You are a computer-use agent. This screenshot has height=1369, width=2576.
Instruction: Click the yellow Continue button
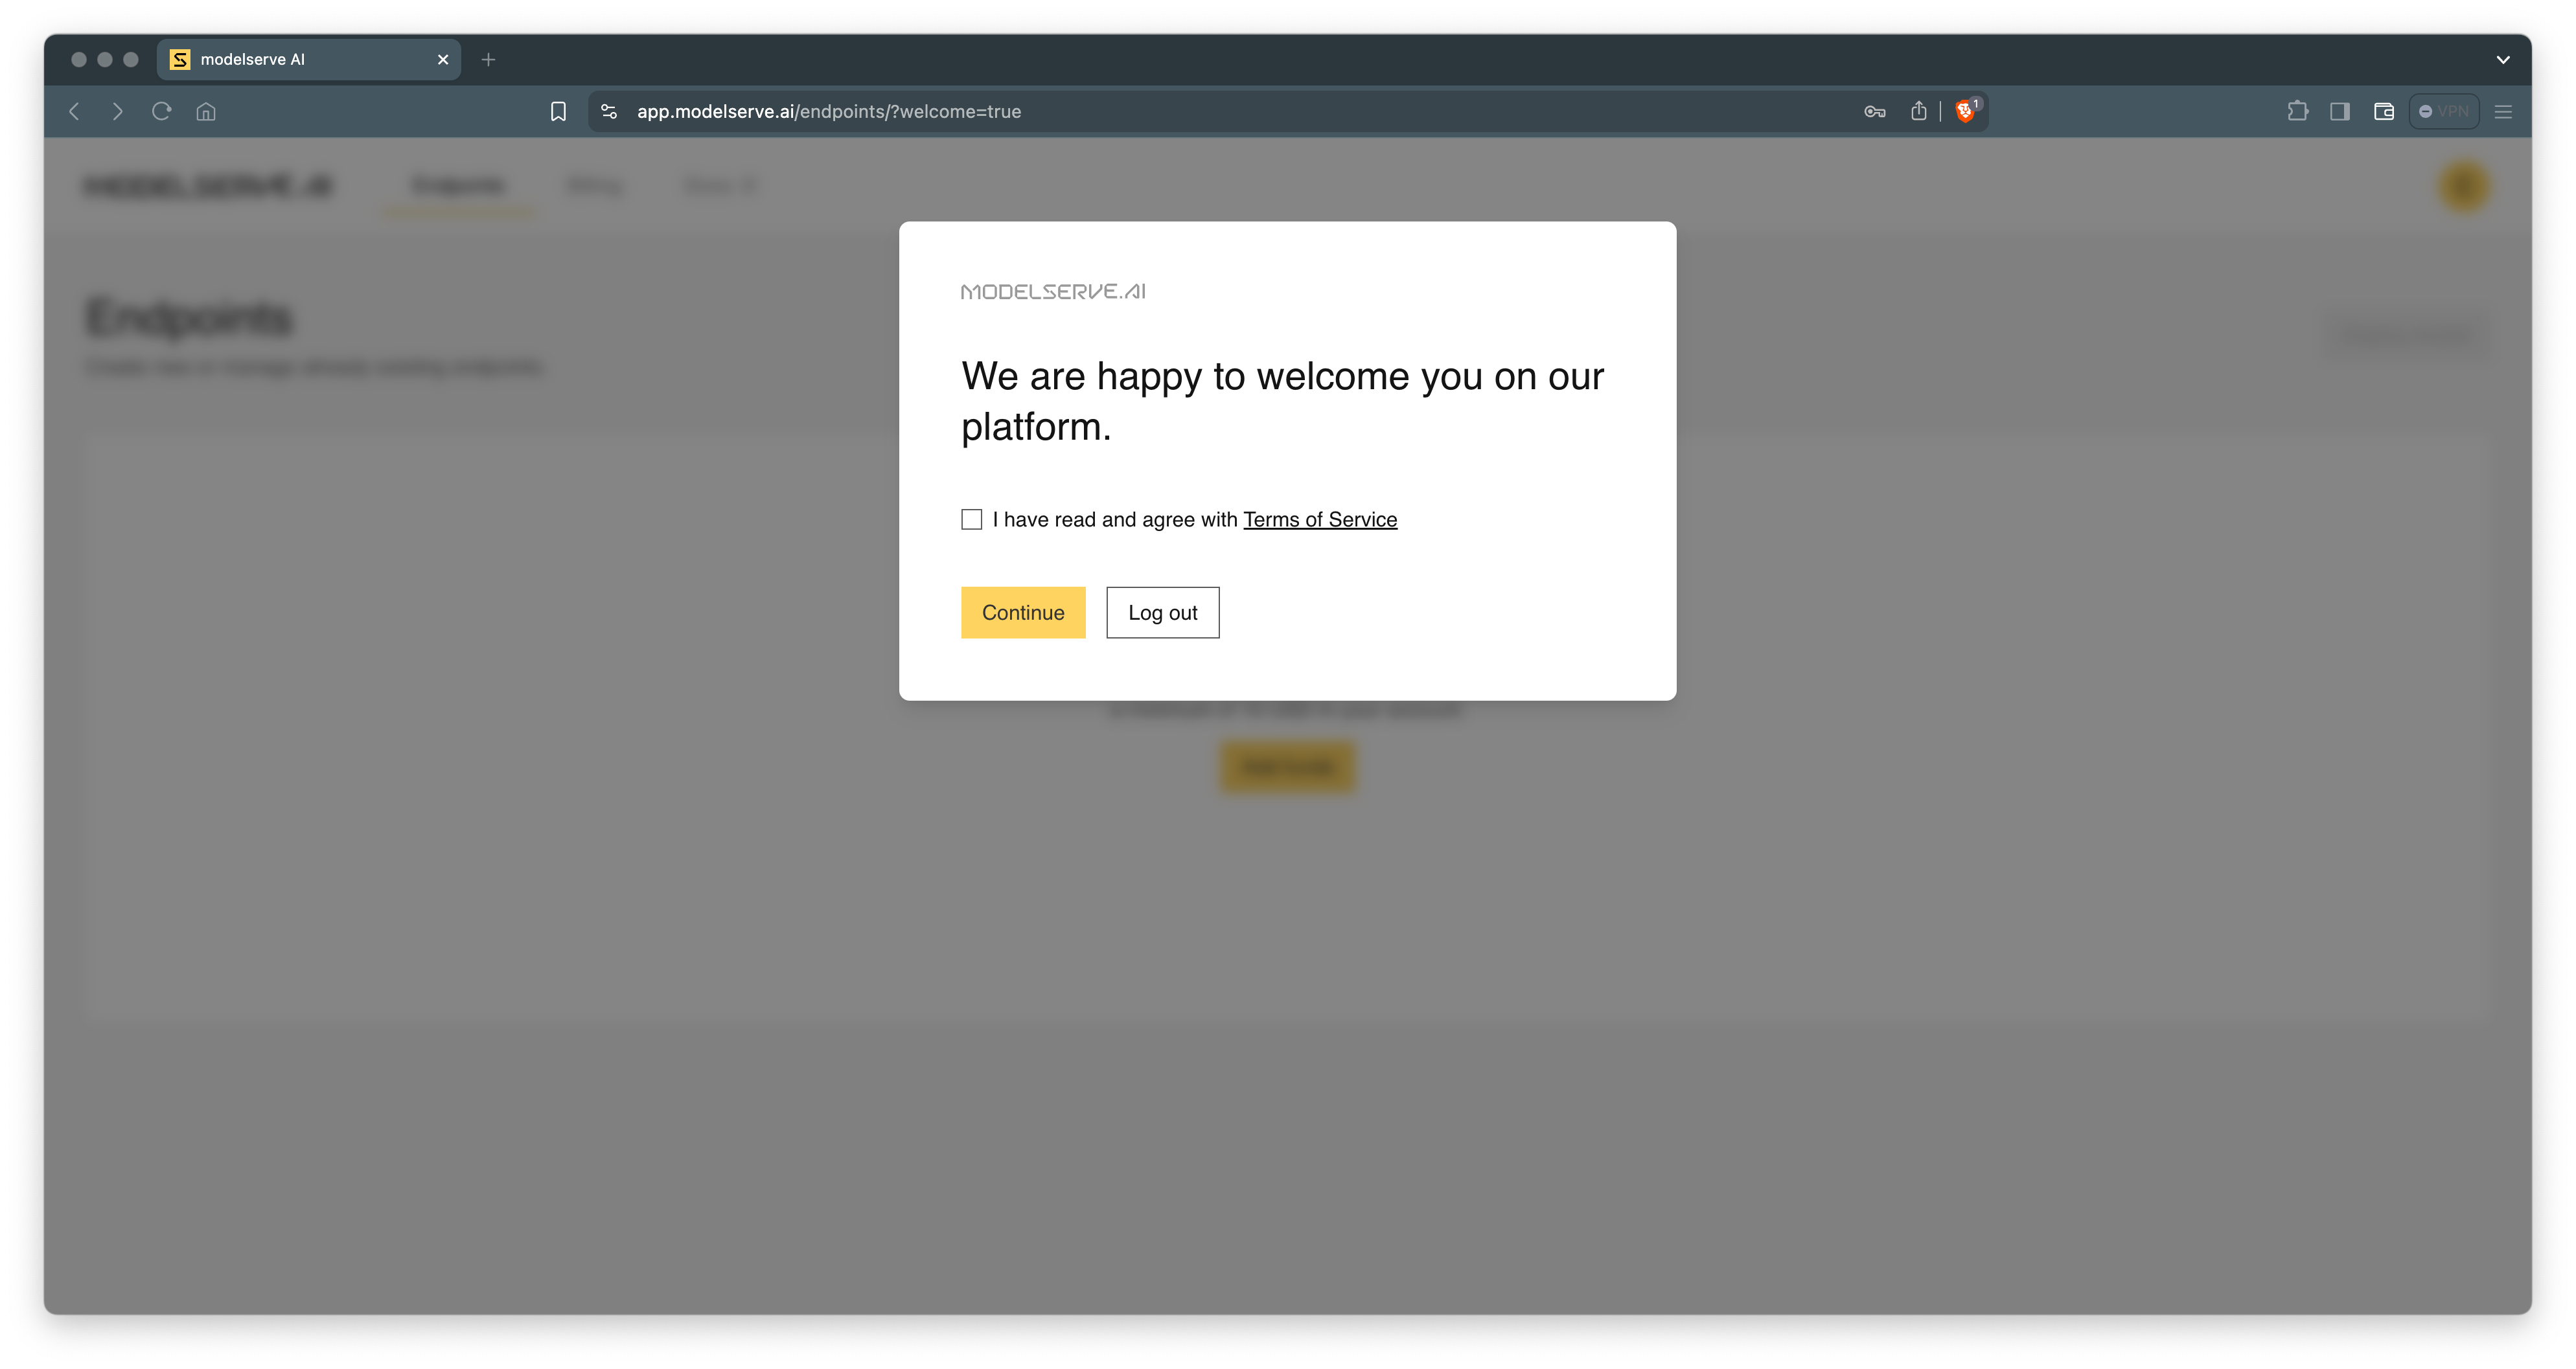coord(1023,611)
